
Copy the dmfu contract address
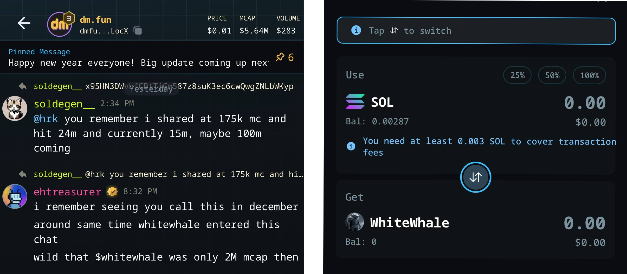point(138,31)
